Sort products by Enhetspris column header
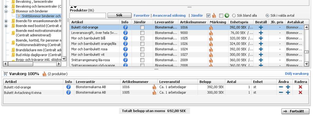 241,22
